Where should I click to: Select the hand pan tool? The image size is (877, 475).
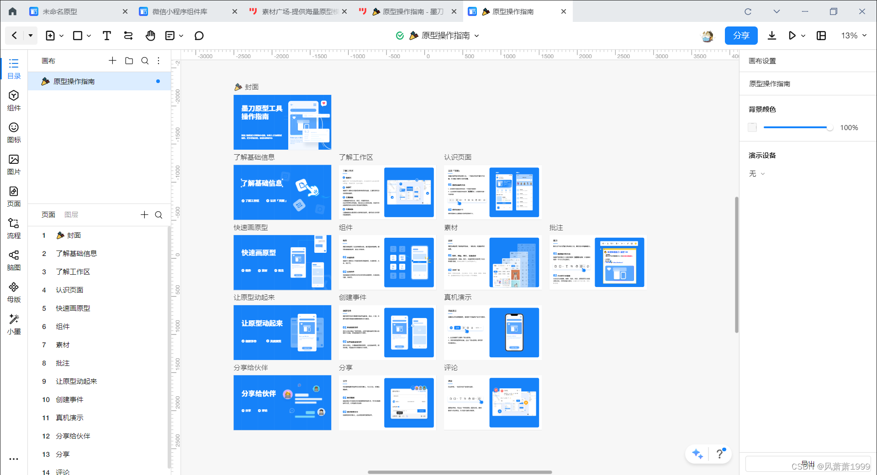click(150, 36)
